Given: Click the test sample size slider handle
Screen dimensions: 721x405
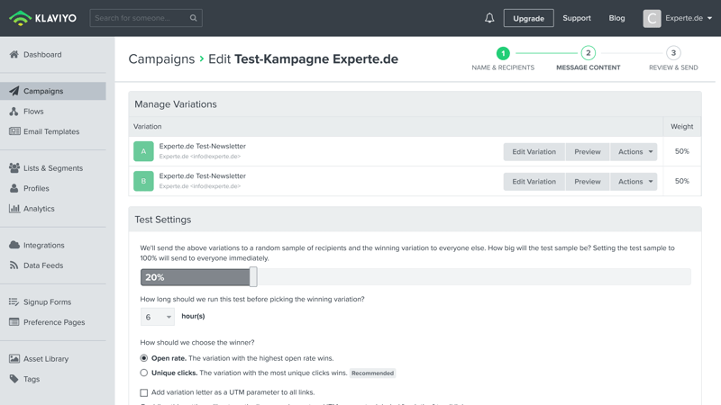Looking at the screenshot, I should [x=253, y=277].
